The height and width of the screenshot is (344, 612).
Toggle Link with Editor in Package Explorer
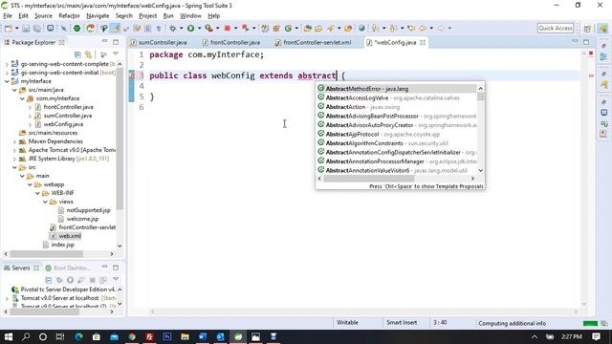pyautogui.click(x=89, y=54)
